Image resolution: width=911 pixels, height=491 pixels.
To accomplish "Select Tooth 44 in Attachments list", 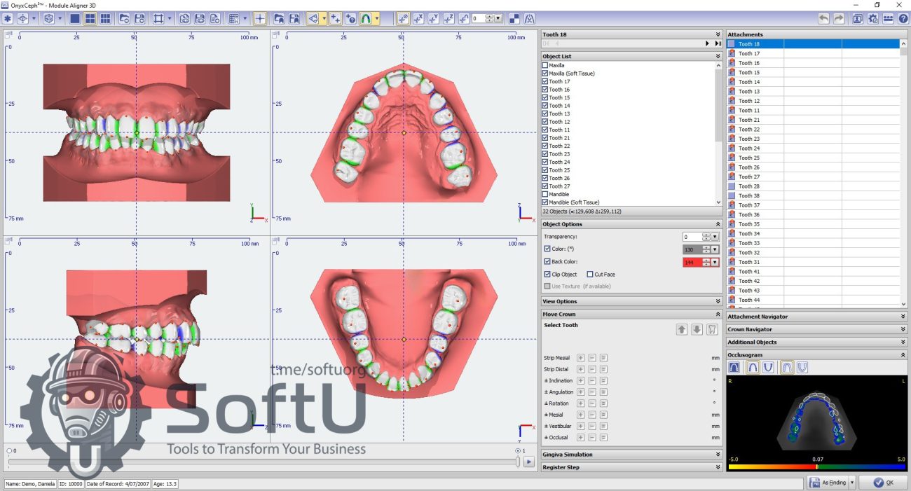I will 813,300.
